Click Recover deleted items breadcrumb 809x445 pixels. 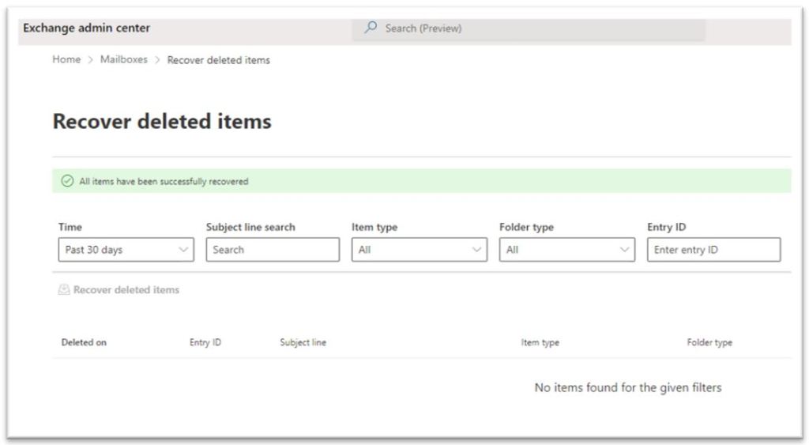(218, 60)
